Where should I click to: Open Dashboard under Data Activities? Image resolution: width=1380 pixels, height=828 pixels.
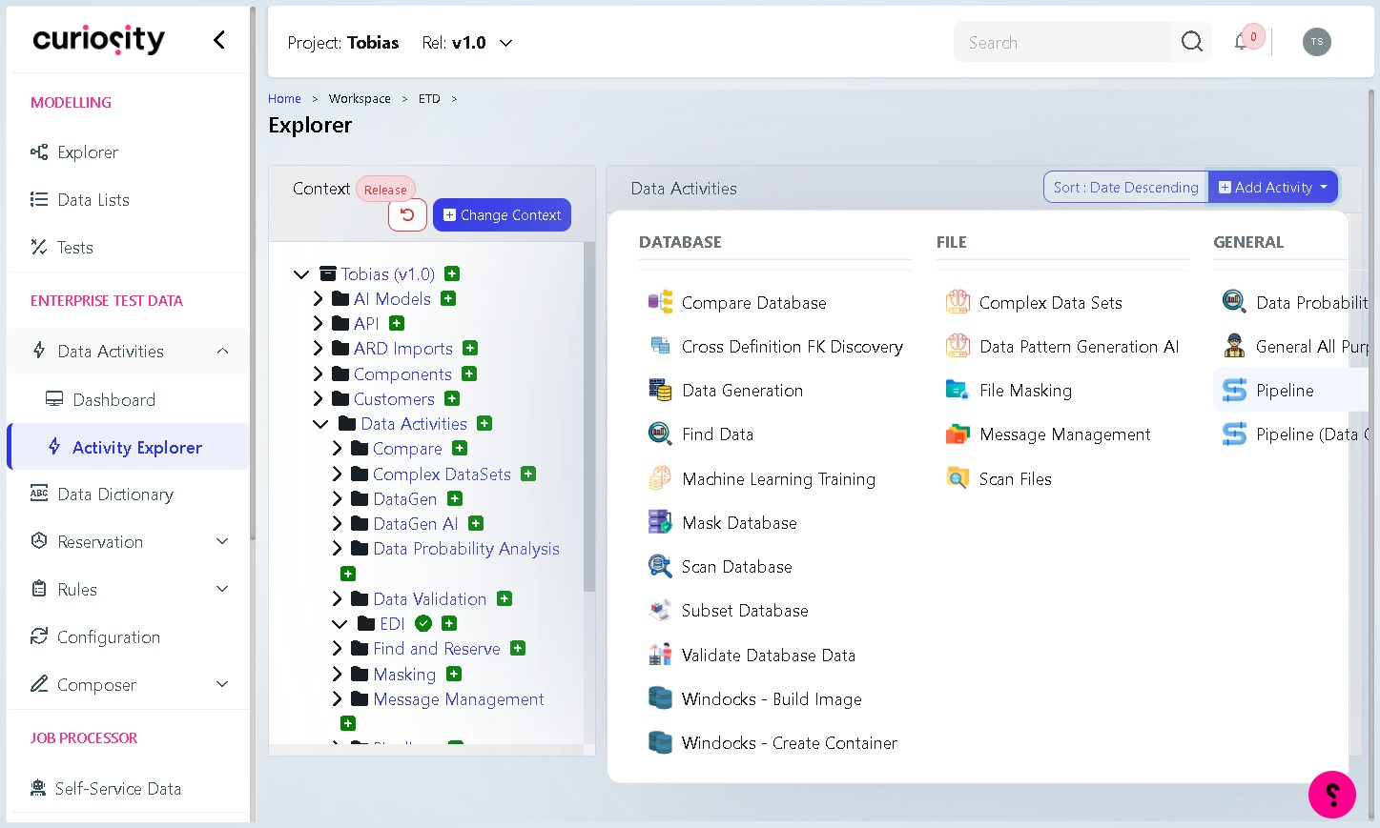[113, 399]
